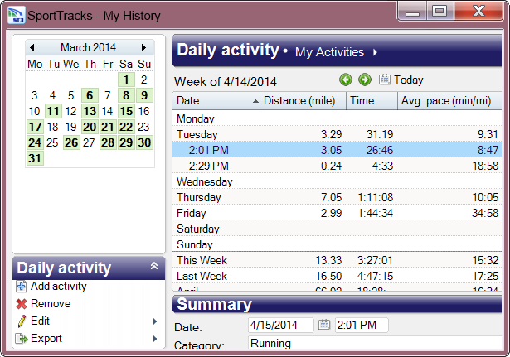Click the Export icon

coord(21,339)
